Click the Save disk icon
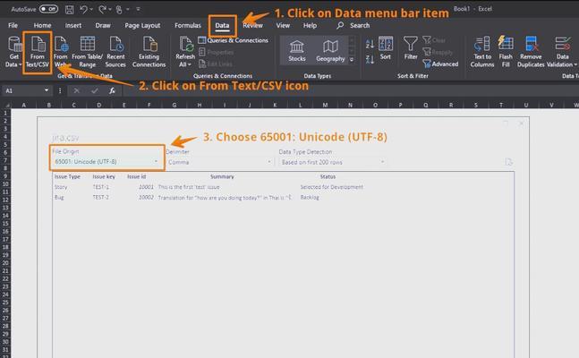The image size is (579, 358). point(69,9)
